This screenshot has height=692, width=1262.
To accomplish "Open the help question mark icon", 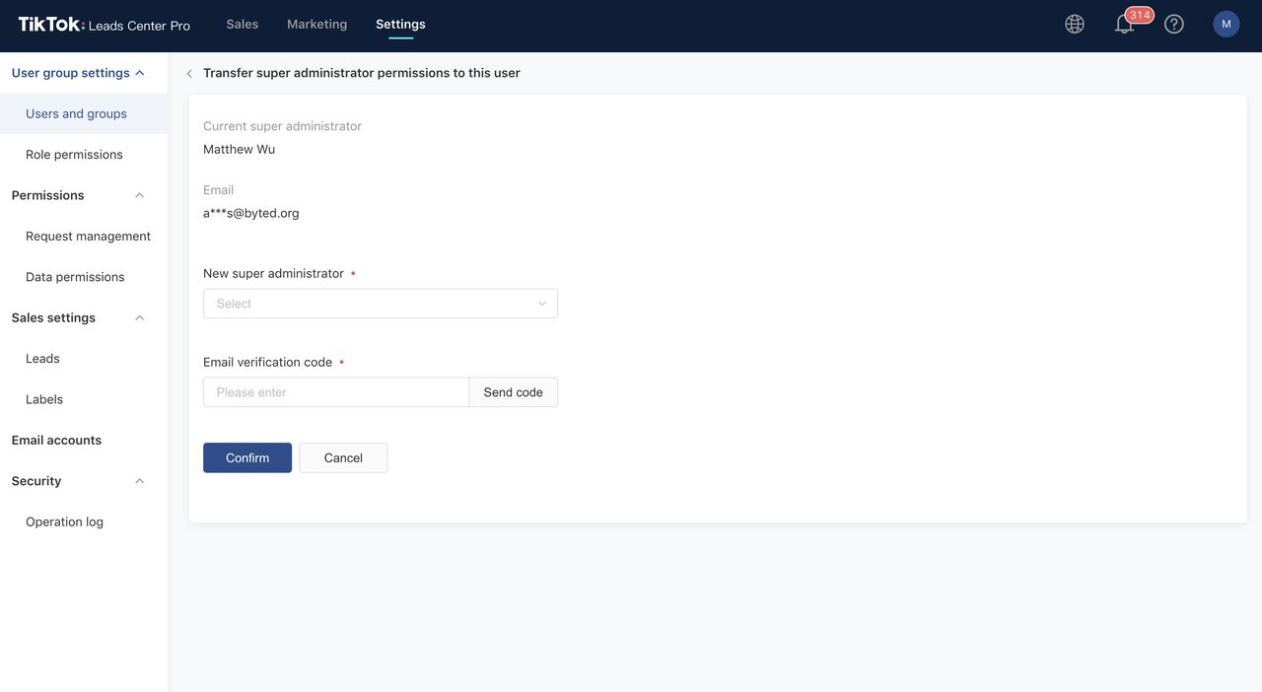I will tap(1173, 23).
